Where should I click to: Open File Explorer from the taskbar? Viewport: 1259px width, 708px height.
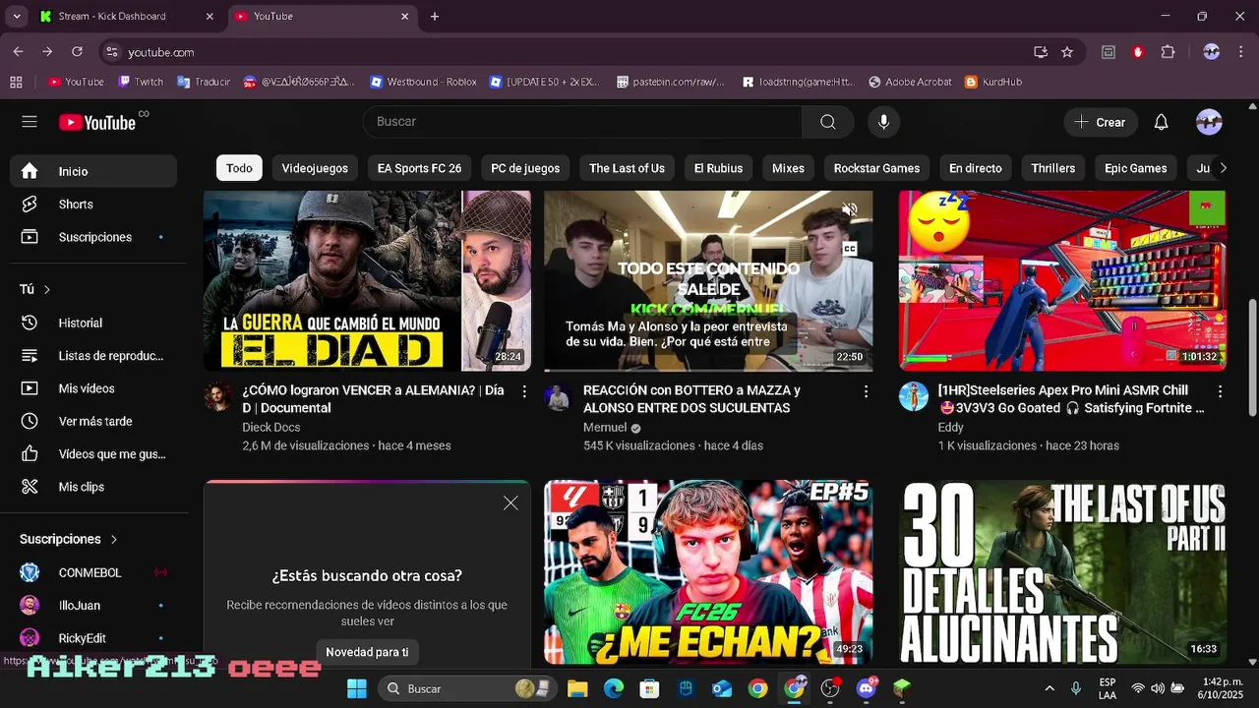click(x=577, y=688)
